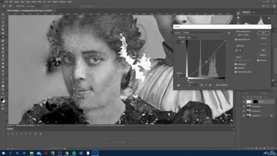The image size is (277, 156).
Task: Select the Move tool
Action: pyautogui.click(x=3, y=14)
